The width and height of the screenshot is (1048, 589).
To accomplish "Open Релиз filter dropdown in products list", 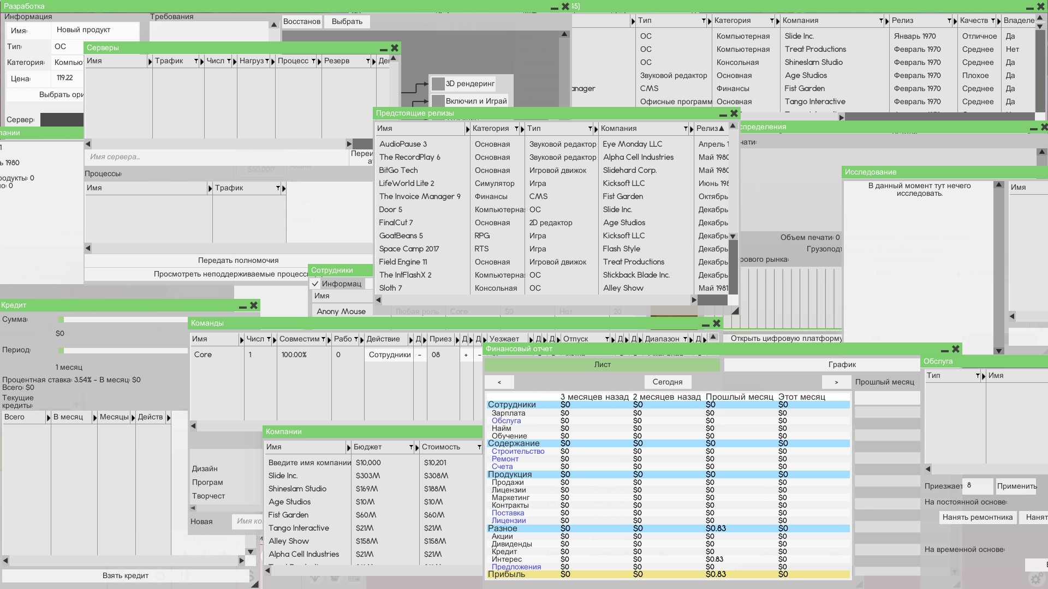I will (x=950, y=21).
